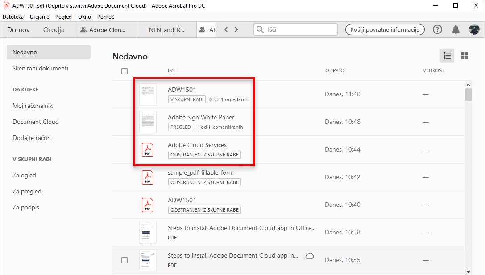Click ODSTRANJEN IZ SKUPNE RABE badge under sample_pdf-fillable-form
The height and width of the screenshot is (275, 485).
point(204,182)
